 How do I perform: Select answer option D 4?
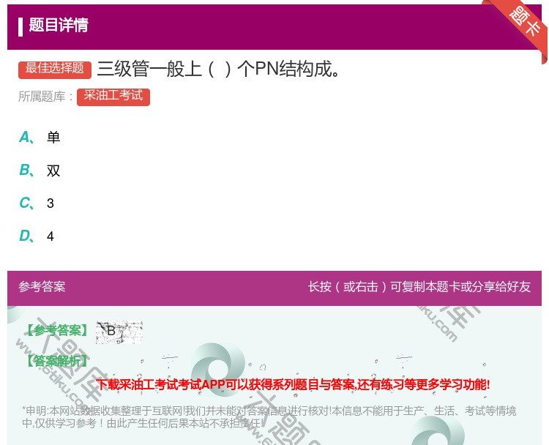tap(37, 236)
